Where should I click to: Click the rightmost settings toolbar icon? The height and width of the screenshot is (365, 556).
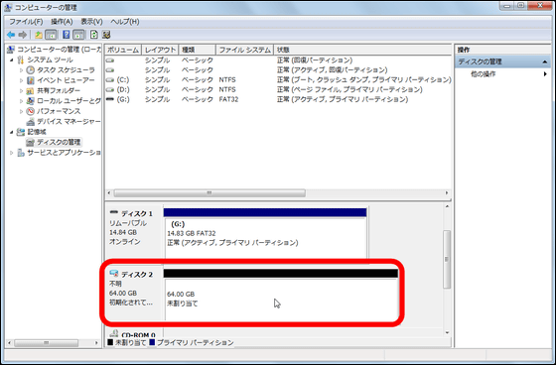[x=106, y=35]
